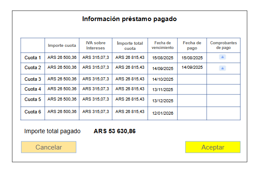
Task: Click the Importe cuota column header
Action: pos(62,46)
